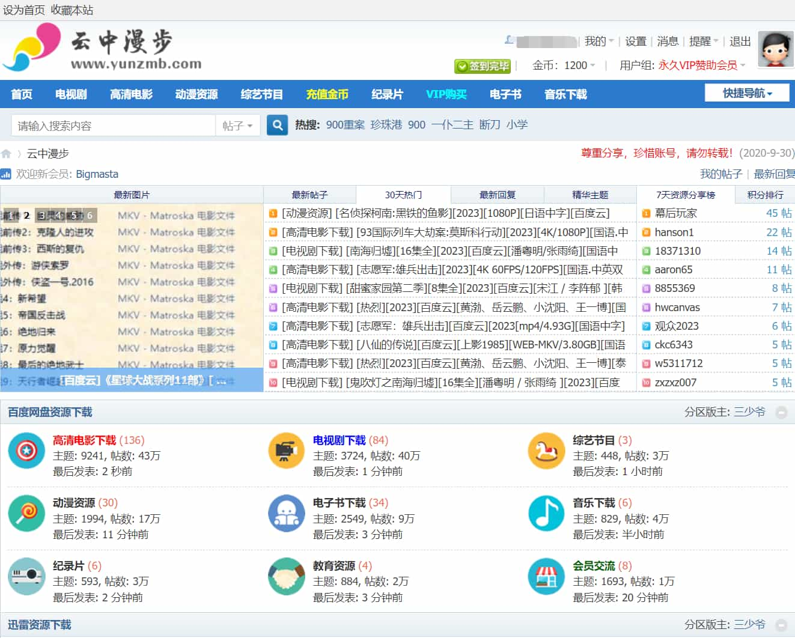Expand the 我的 dropdown menu
The height and width of the screenshot is (638, 795).
point(599,41)
